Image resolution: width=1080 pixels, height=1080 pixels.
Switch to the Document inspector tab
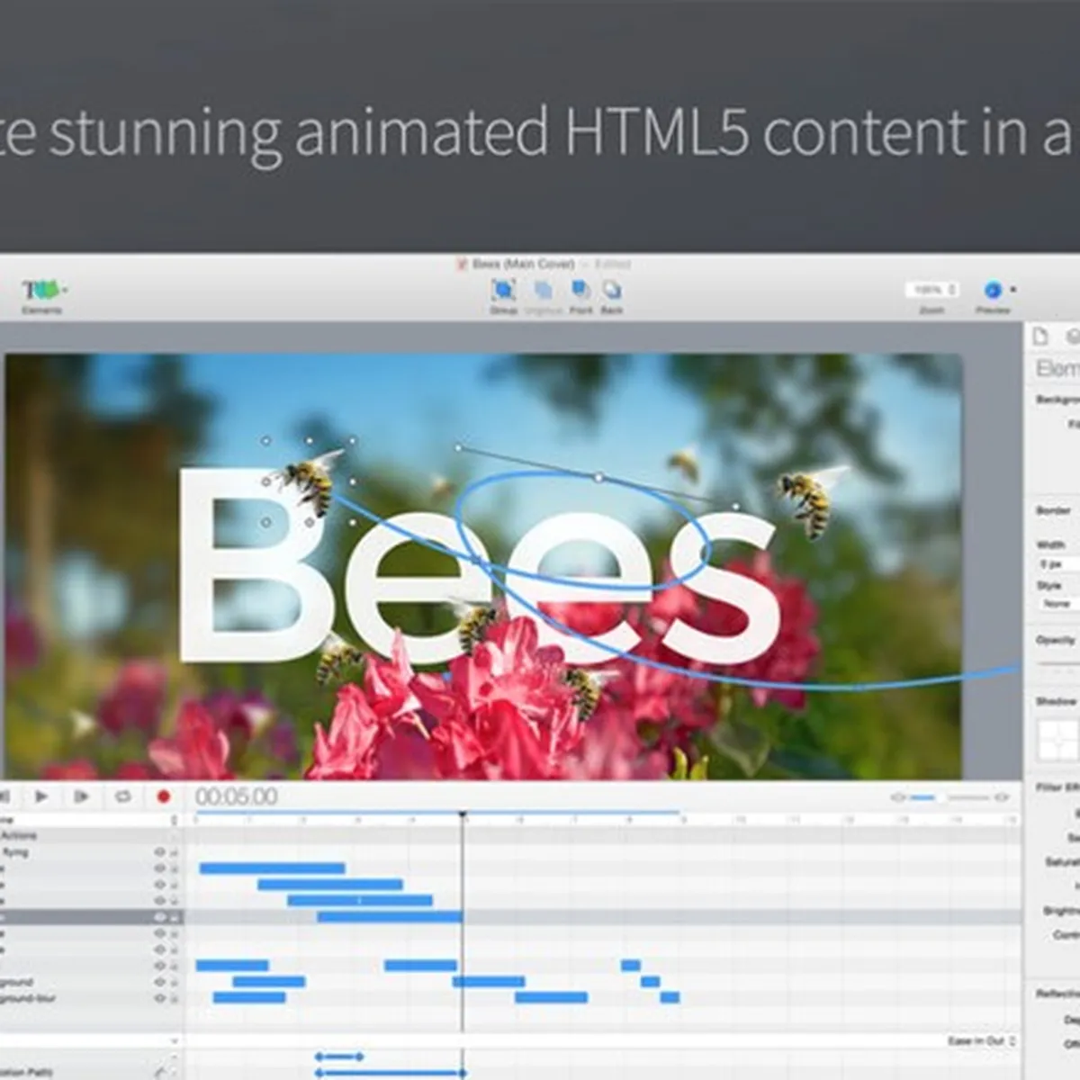point(1040,337)
